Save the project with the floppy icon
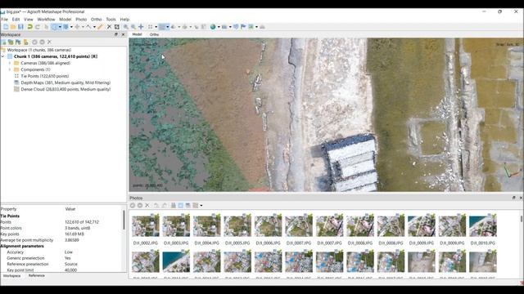The height and width of the screenshot is (294, 524). tap(20, 27)
